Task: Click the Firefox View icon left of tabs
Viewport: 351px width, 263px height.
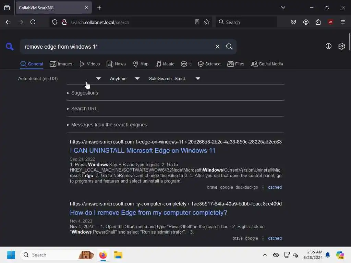Action: pyautogui.click(x=7, y=8)
